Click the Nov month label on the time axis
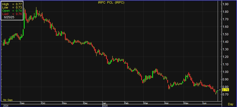The image size is (237, 107). (x=64, y=103)
